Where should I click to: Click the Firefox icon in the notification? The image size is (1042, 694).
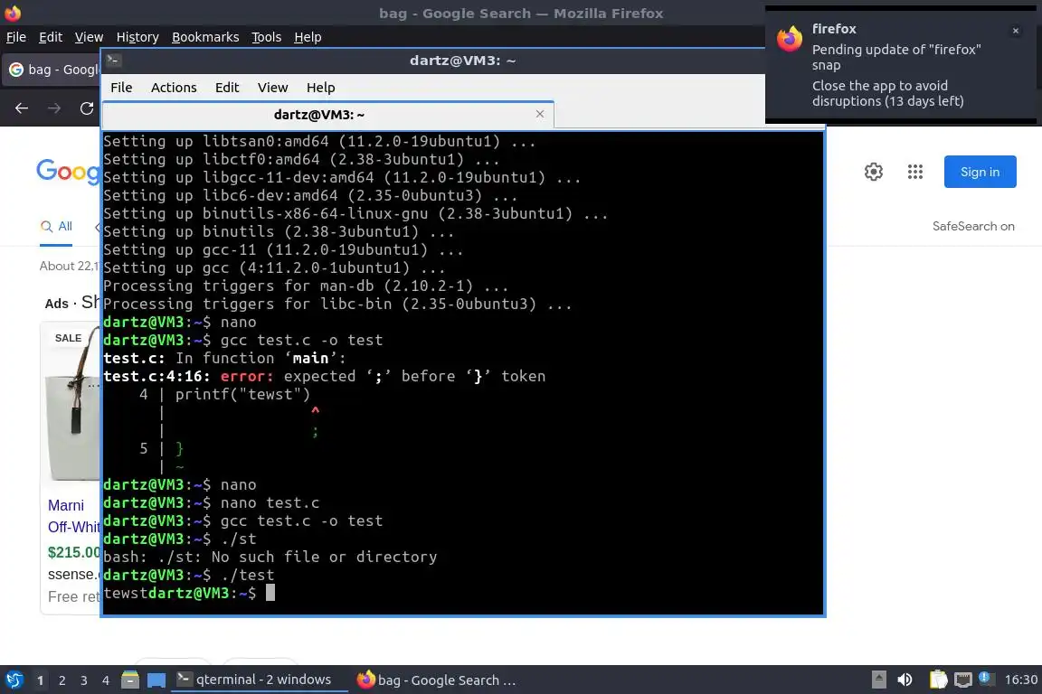pyautogui.click(x=790, y=39)
